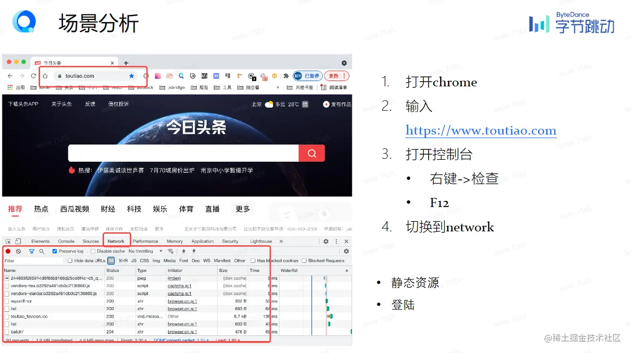Reload the page with the refresh icon

point(33,76)
